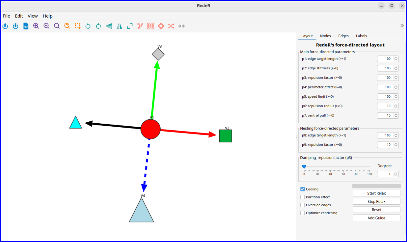407x242 pixels.
Task: Open the Edit menu
Action: [x=19, y=16]
